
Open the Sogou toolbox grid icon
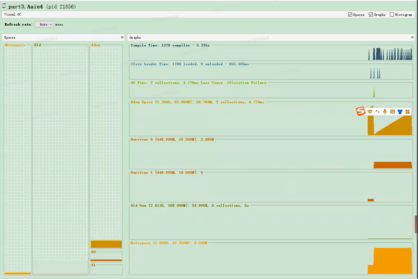pos(407,112)
